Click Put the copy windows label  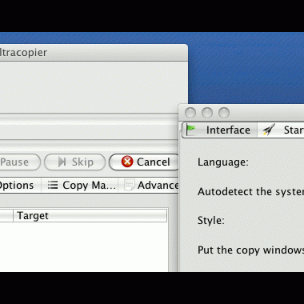(x=250, y=250)
